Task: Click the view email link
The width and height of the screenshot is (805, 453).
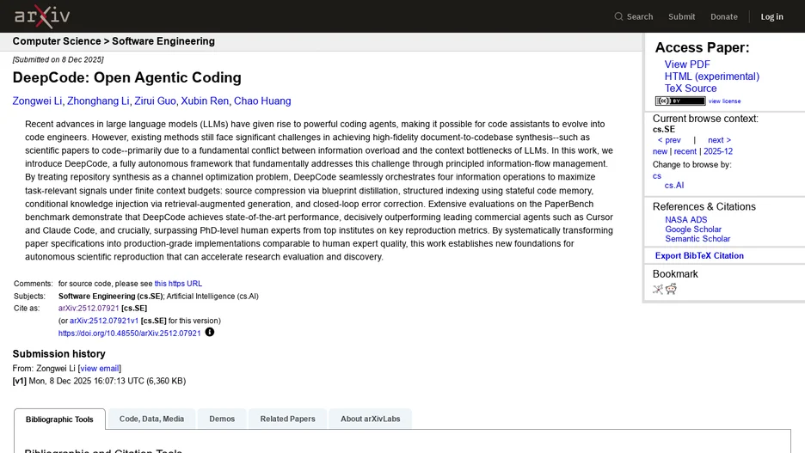Action: tap(100, 369)
